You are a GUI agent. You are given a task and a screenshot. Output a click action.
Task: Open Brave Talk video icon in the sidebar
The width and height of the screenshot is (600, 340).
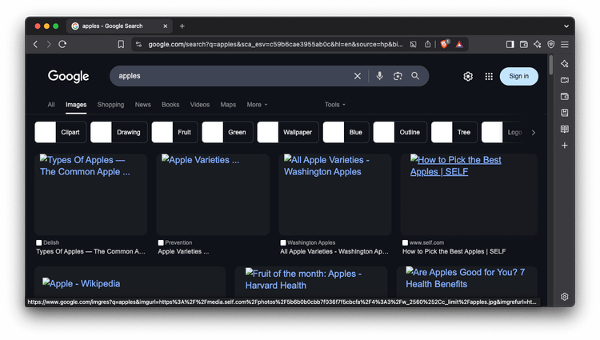565,80
